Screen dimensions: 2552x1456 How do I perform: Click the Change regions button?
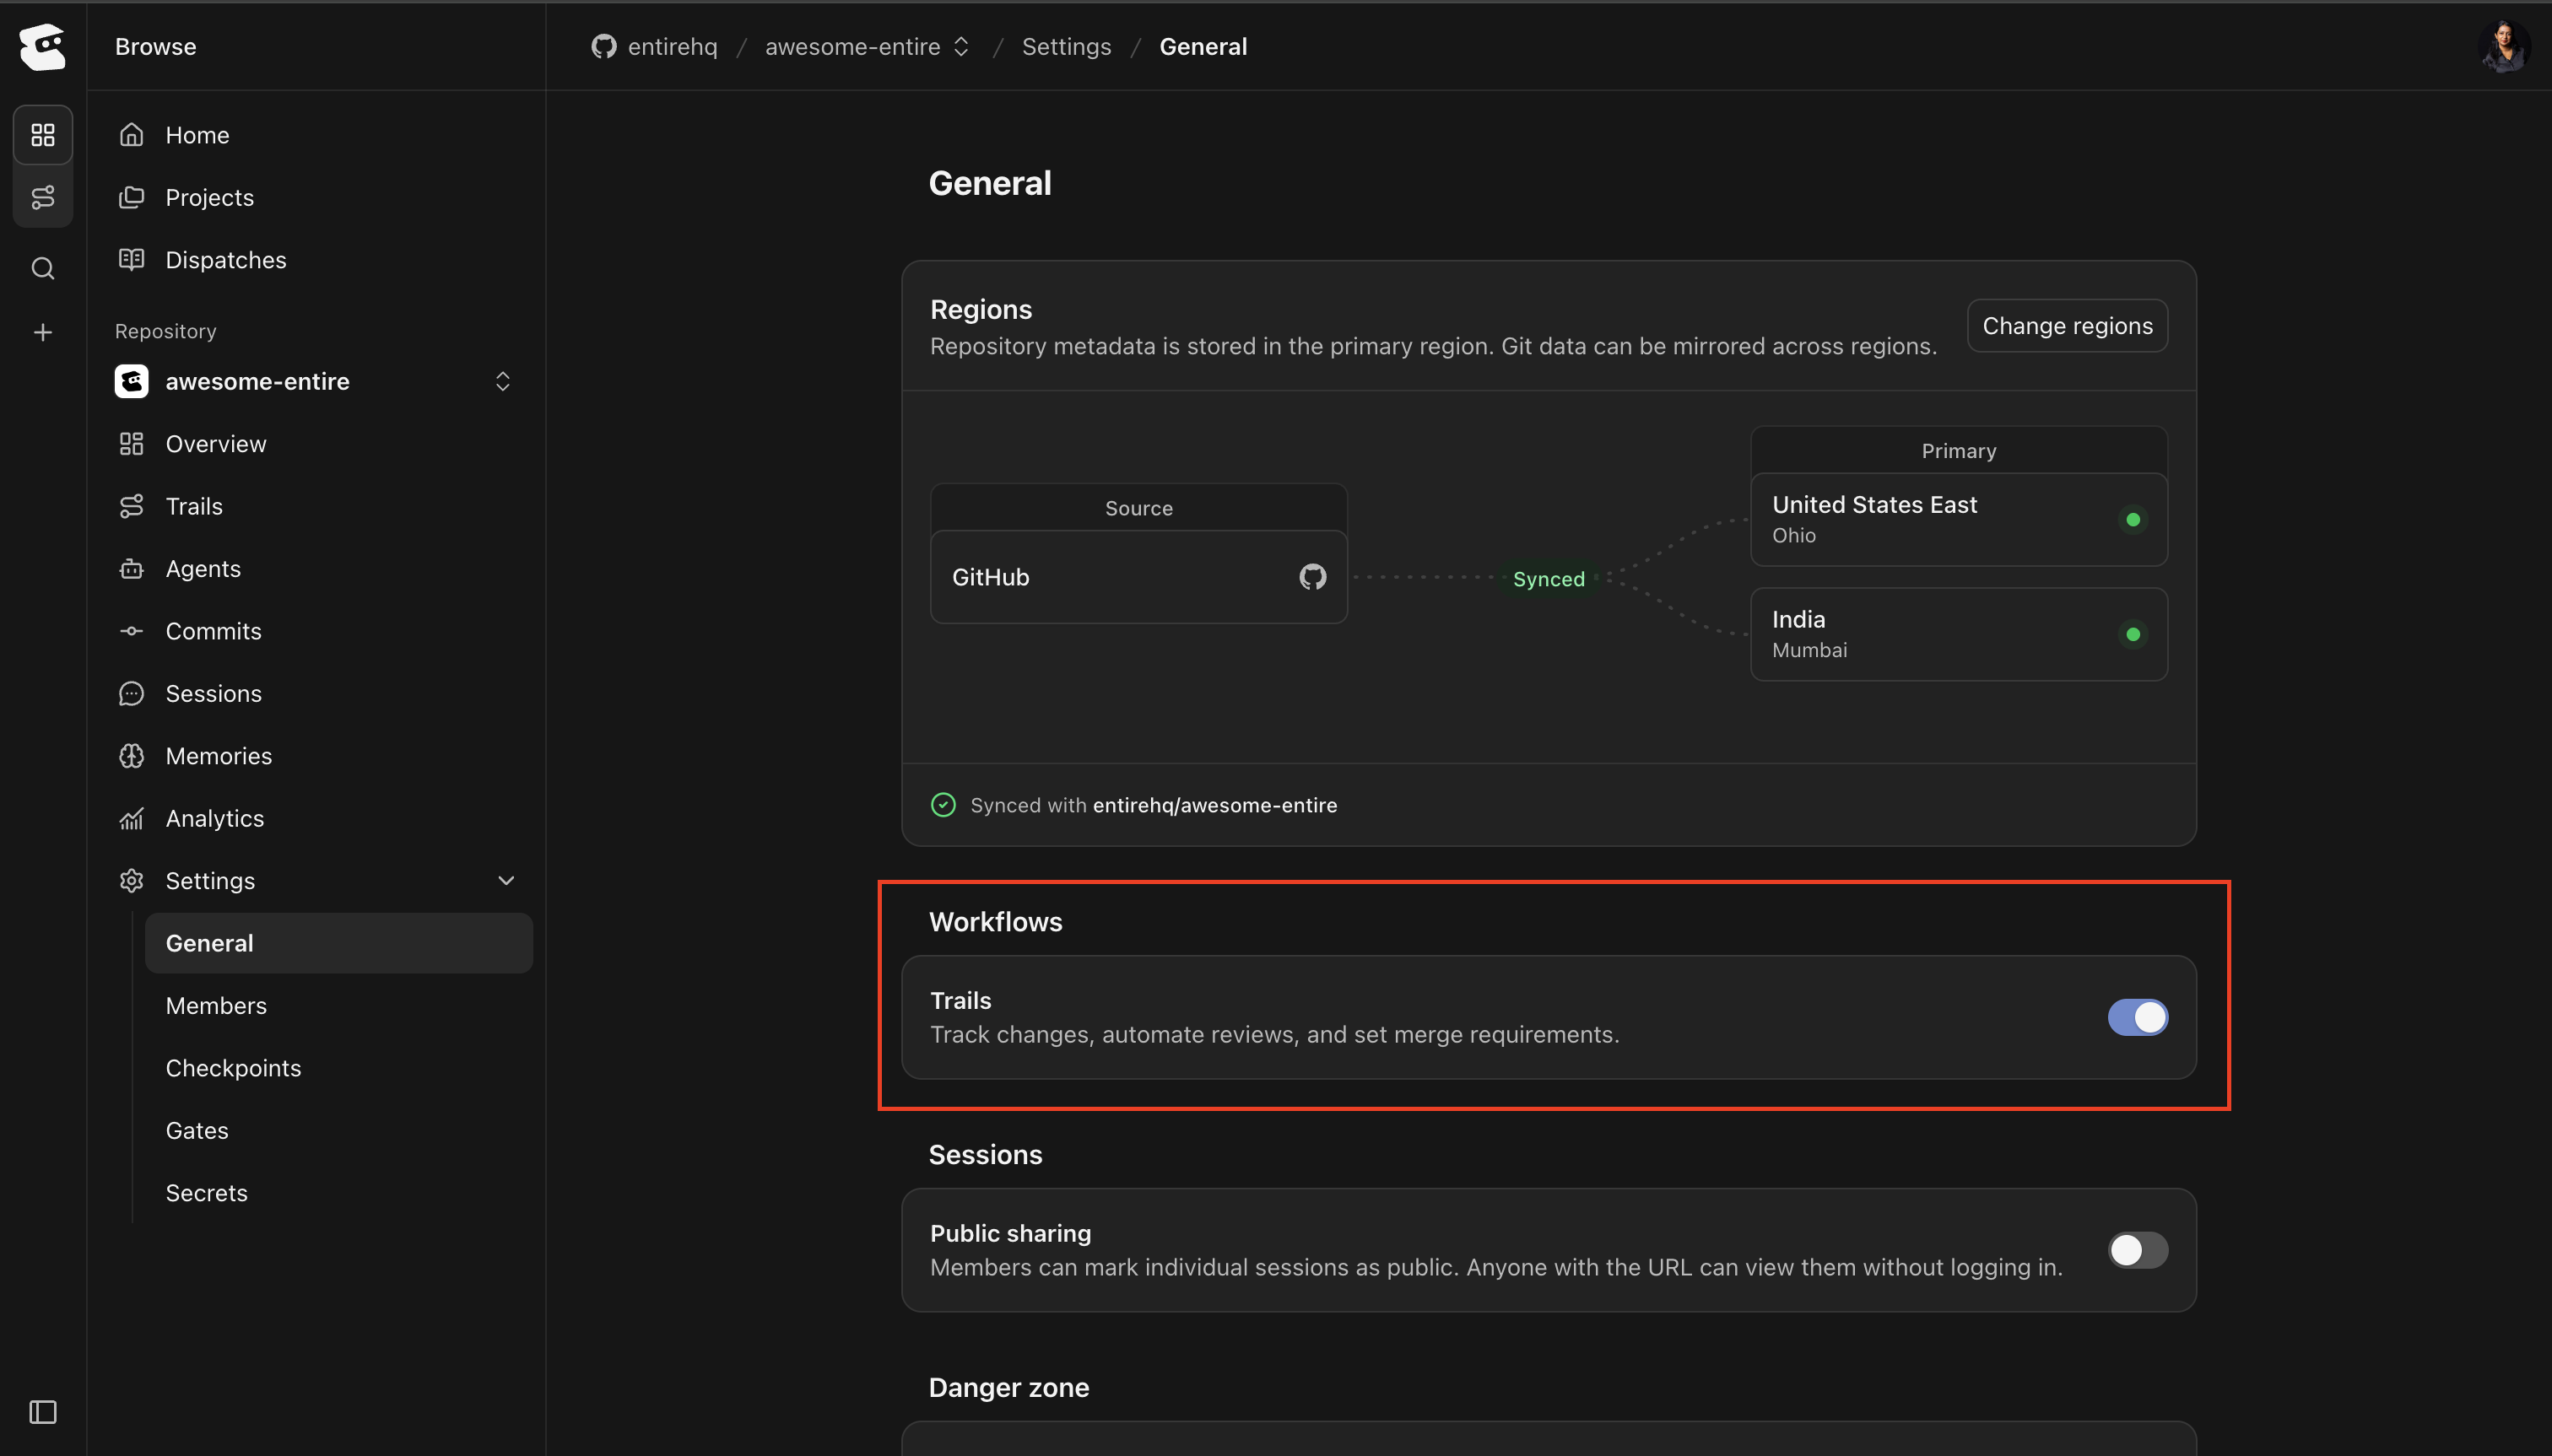pos(2067,326)
